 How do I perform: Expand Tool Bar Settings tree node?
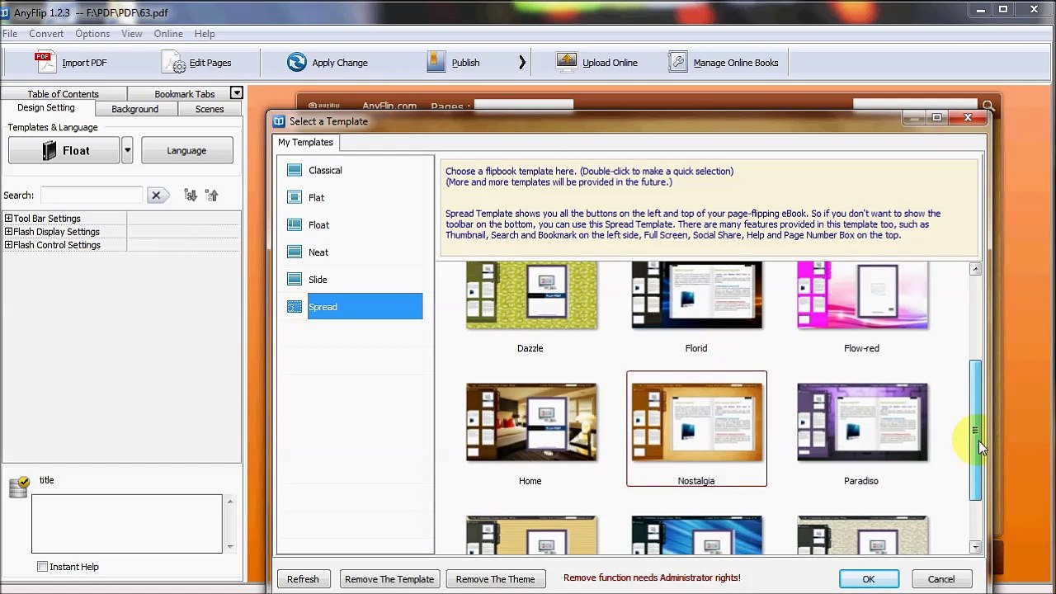pos(8,219)
